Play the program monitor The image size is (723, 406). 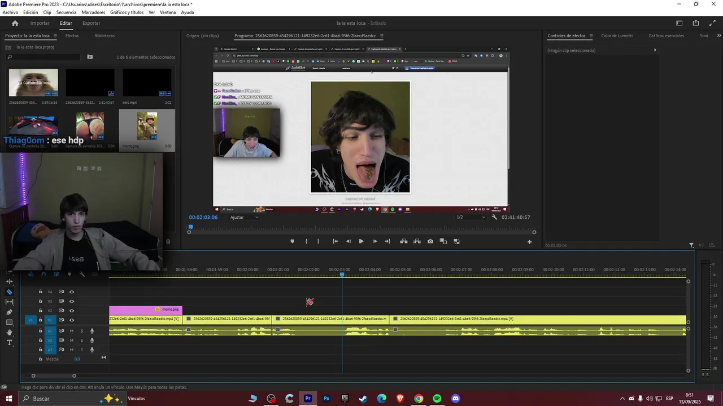[x=361, y=241]
